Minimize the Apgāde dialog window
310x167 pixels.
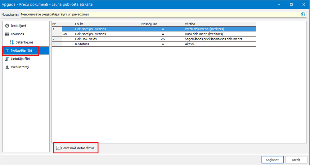pos(279,4)
